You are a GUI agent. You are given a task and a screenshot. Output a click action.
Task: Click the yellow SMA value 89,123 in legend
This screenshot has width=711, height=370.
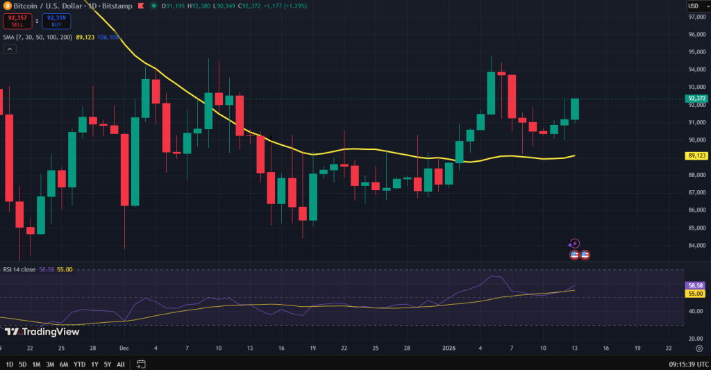pyautogui.click(x=85, y=37)
